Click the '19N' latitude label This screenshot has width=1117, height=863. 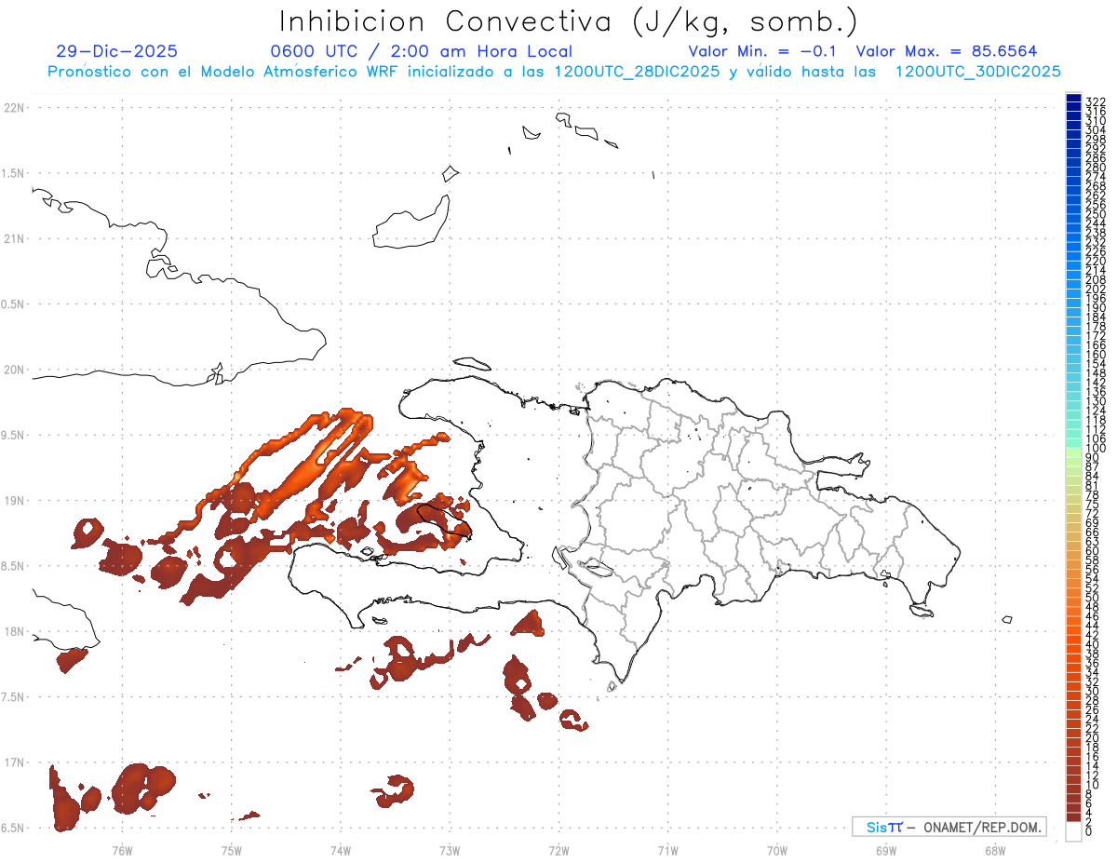coord(14,501)
